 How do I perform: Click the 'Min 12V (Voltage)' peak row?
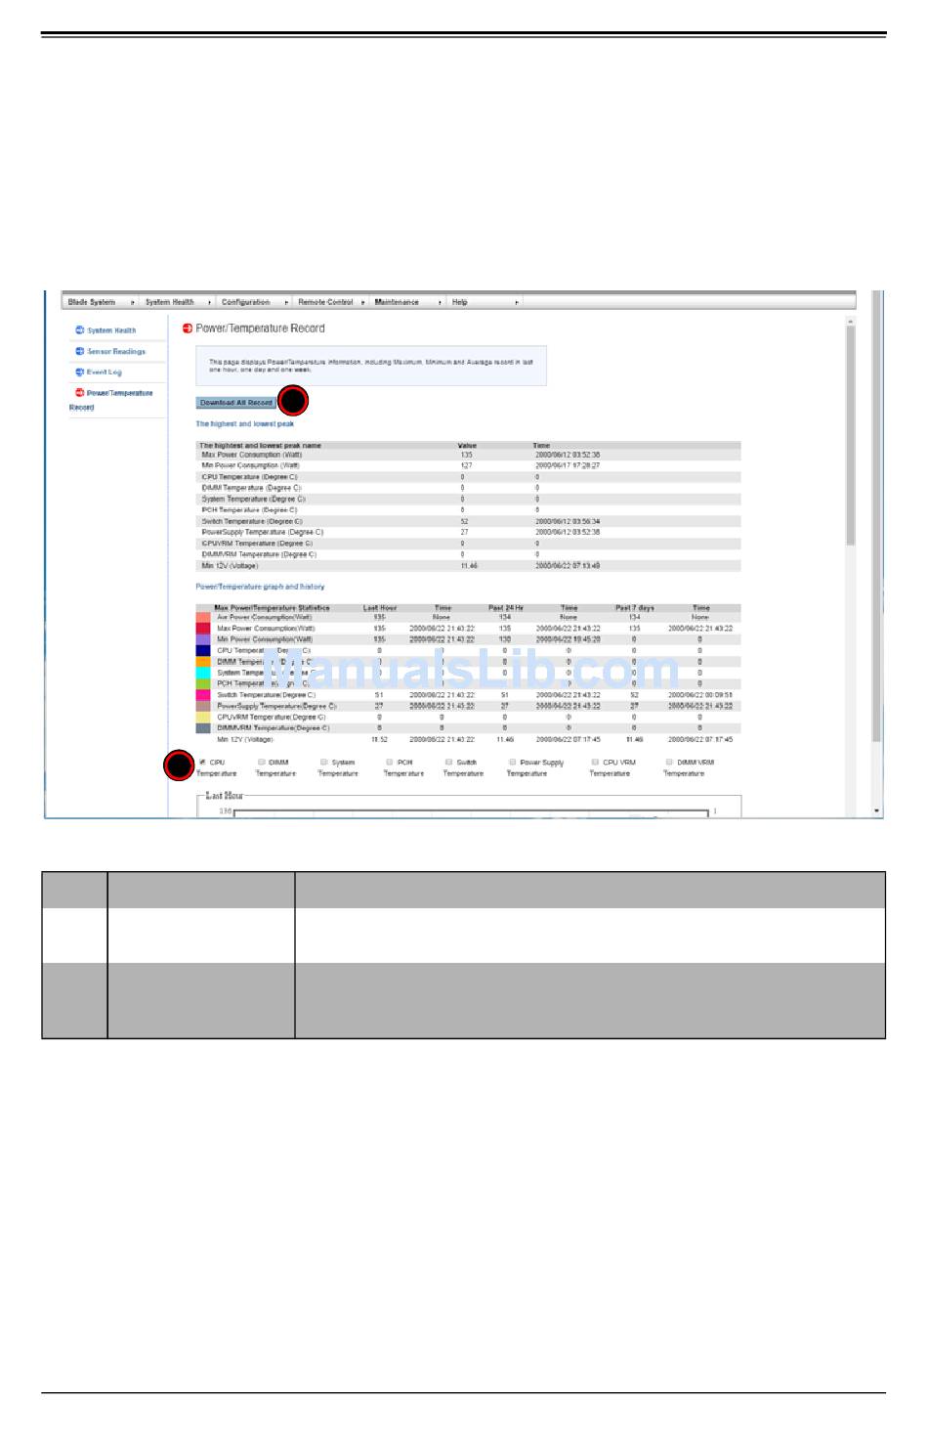coord(468,566)
